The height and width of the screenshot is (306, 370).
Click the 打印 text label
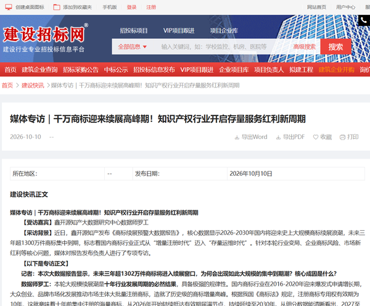point(353,137)
